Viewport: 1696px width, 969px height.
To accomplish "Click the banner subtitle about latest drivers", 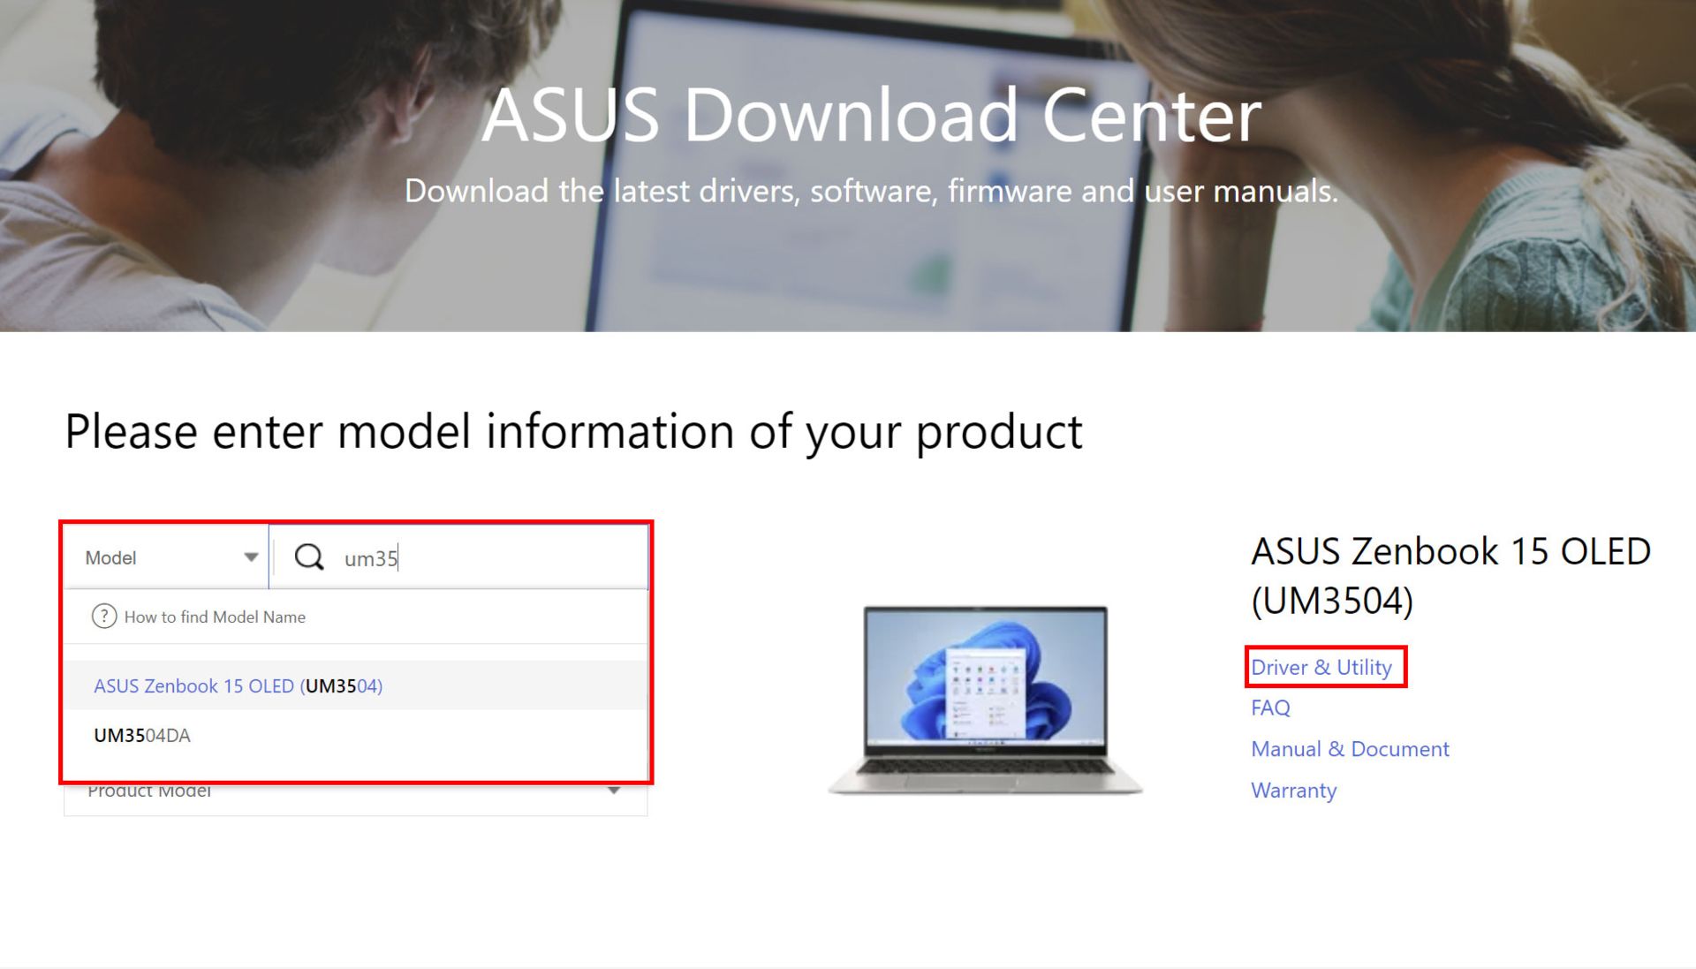I will [x=871, y=192].
